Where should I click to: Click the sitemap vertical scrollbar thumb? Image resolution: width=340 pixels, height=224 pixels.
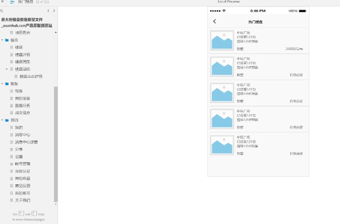pyautogui.click(x=56, y=144)
